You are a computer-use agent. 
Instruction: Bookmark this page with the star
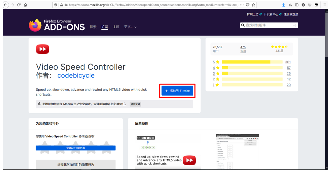click(x=253, y=5)
